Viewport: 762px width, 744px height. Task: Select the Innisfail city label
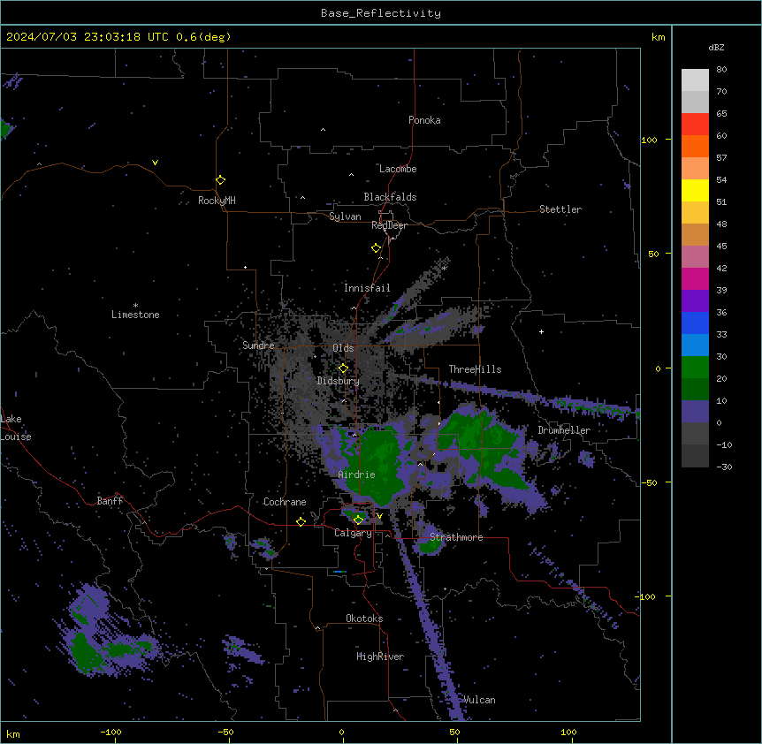[367, 288]
